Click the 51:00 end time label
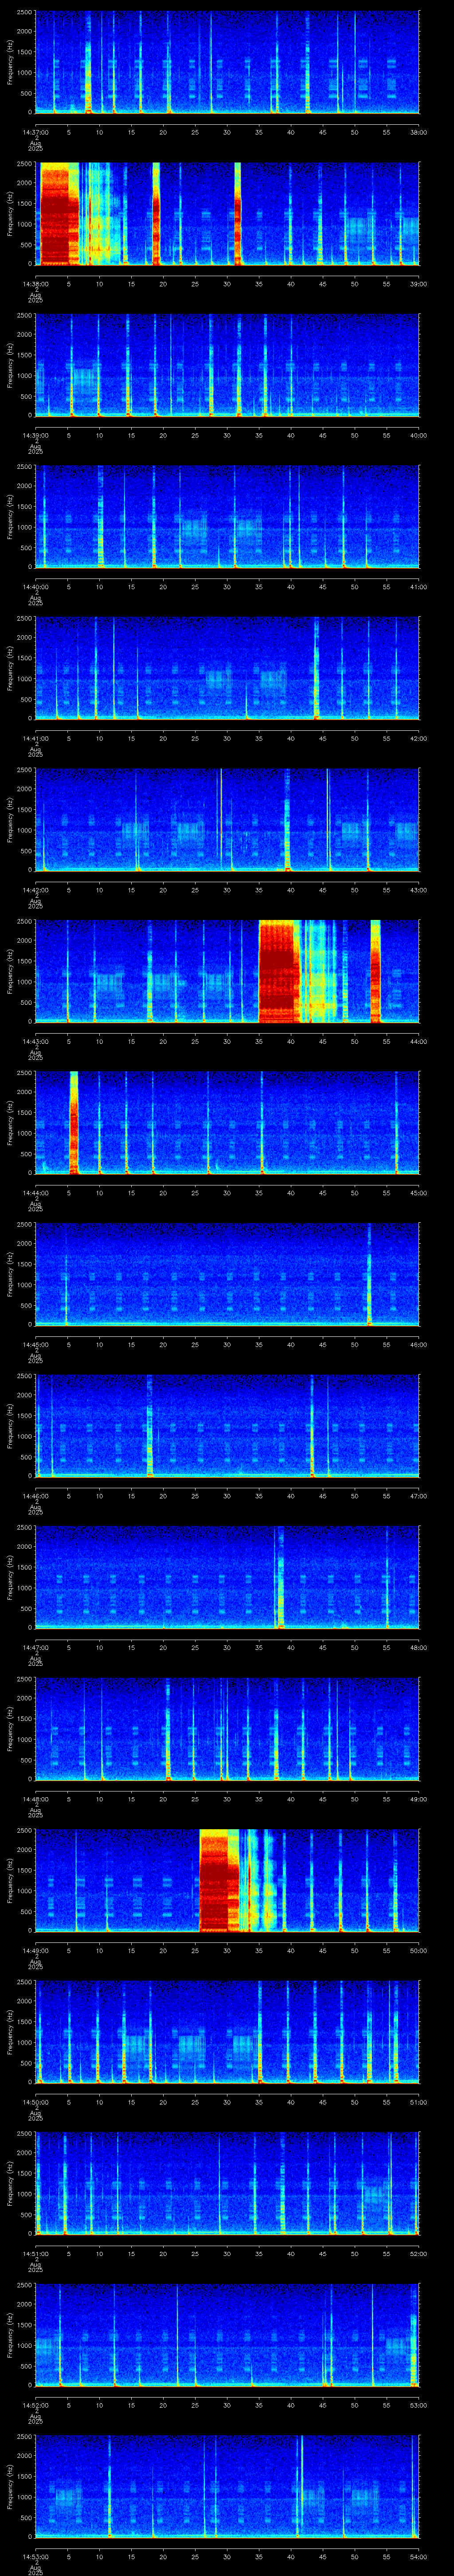The image size is (454, 2576). [419, 2101]
